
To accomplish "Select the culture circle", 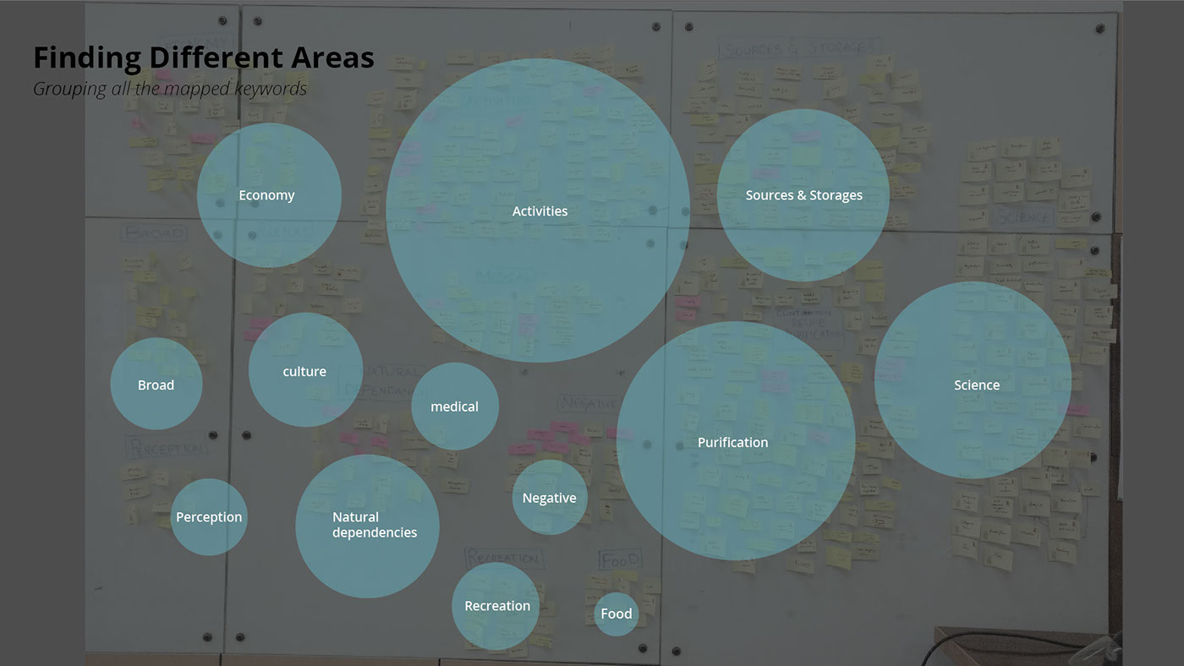I will [x=305, y=369].
